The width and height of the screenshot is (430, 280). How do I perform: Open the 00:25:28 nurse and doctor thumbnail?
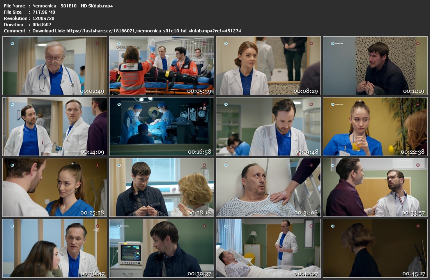coord(55,187)
